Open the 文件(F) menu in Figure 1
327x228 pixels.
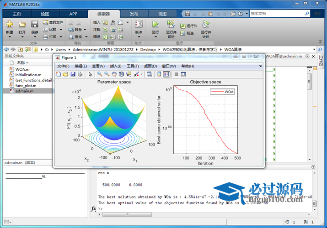[x=64, y=66]
